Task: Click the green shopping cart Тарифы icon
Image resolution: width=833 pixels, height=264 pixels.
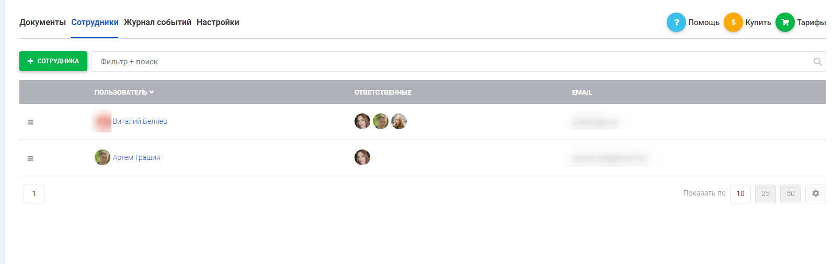Action: [785, 22]
